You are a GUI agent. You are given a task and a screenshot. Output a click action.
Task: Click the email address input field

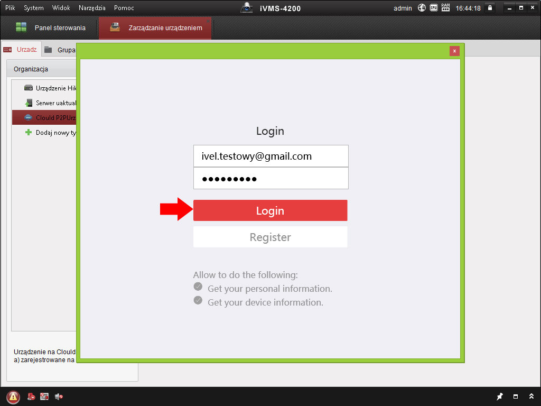click(270, 156)
